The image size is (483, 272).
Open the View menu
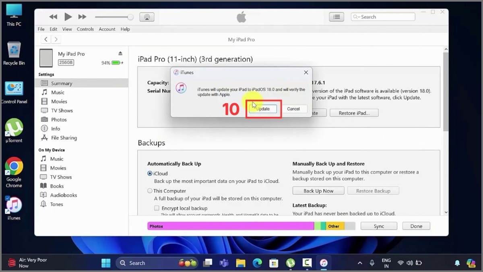click(x=67, y=29)
